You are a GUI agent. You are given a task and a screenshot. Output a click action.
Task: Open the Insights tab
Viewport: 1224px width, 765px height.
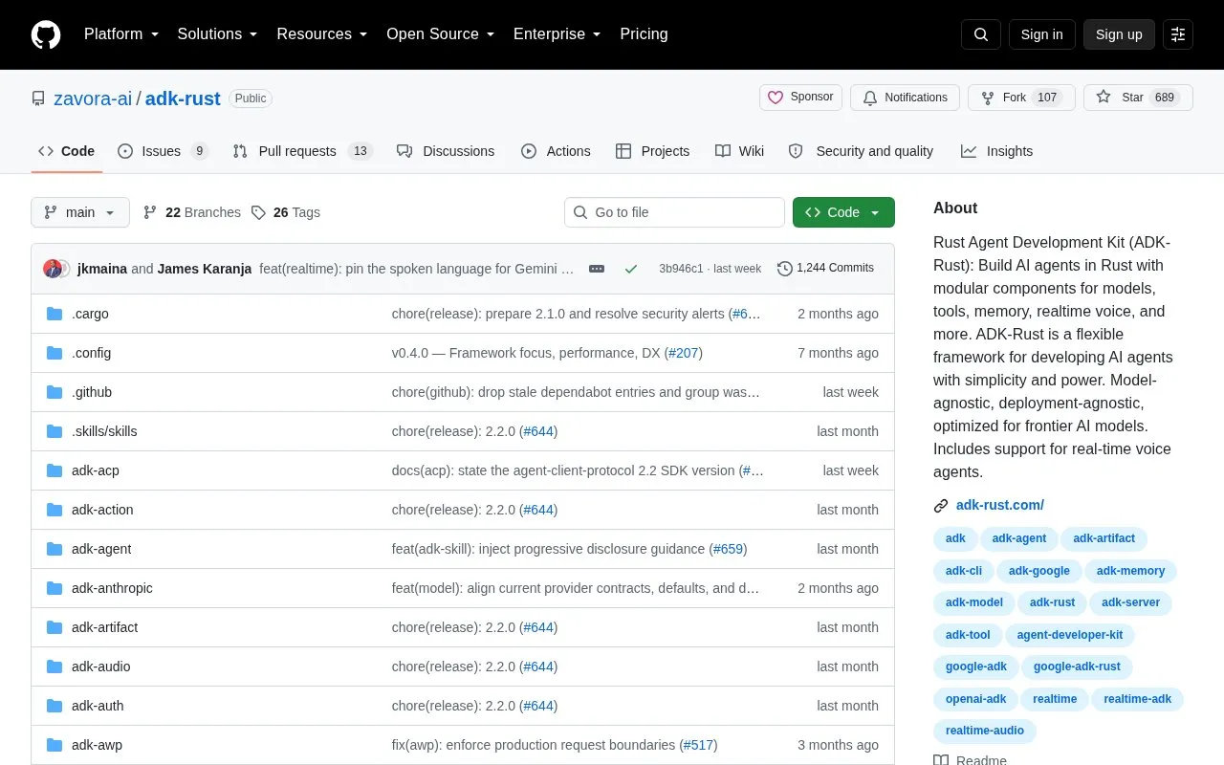pos(997,151)
